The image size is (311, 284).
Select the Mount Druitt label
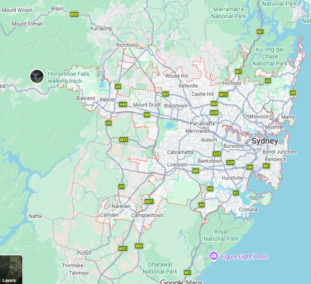click(147, 105)
